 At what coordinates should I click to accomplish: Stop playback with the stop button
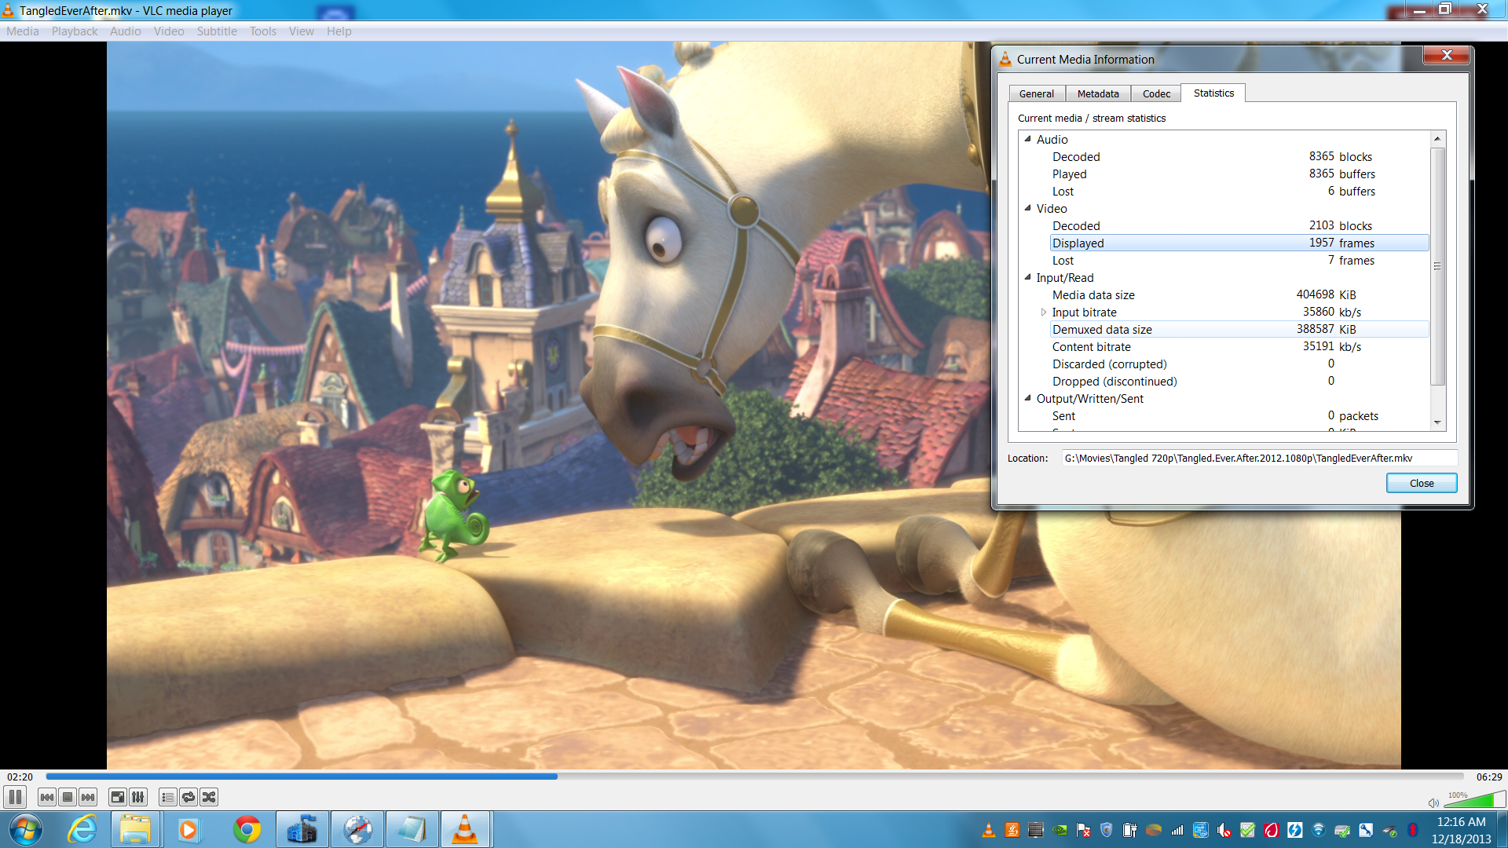click(x=68, y=797)
